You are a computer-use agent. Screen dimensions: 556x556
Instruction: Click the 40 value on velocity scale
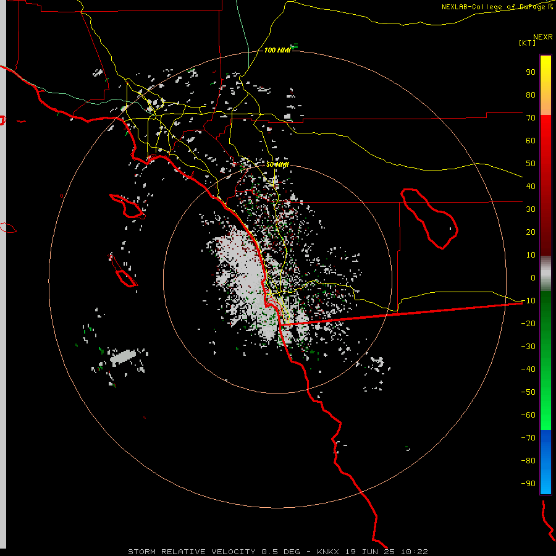[x=531, y=186]
